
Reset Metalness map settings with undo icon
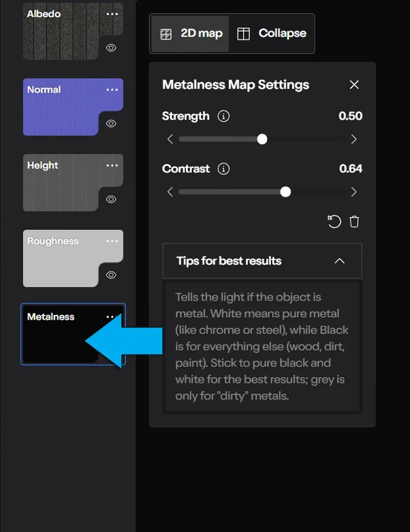[x=334, y=222]
